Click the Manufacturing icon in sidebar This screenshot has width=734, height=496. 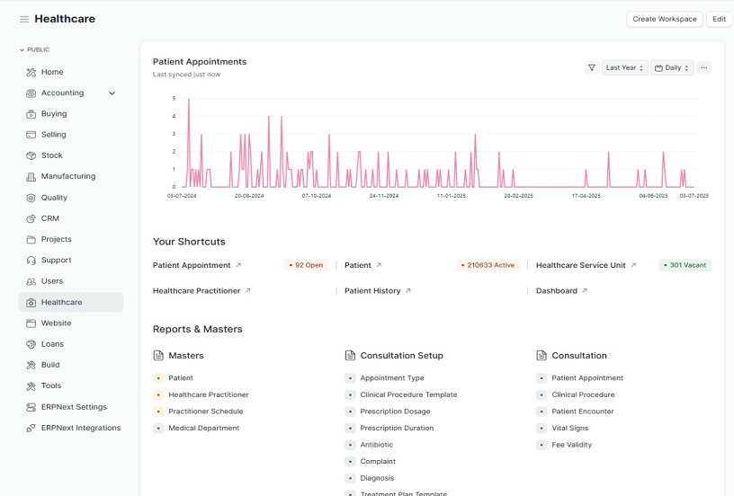click(x=31, y=176)
